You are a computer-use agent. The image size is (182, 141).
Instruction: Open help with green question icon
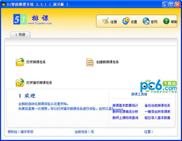point(166,21)
